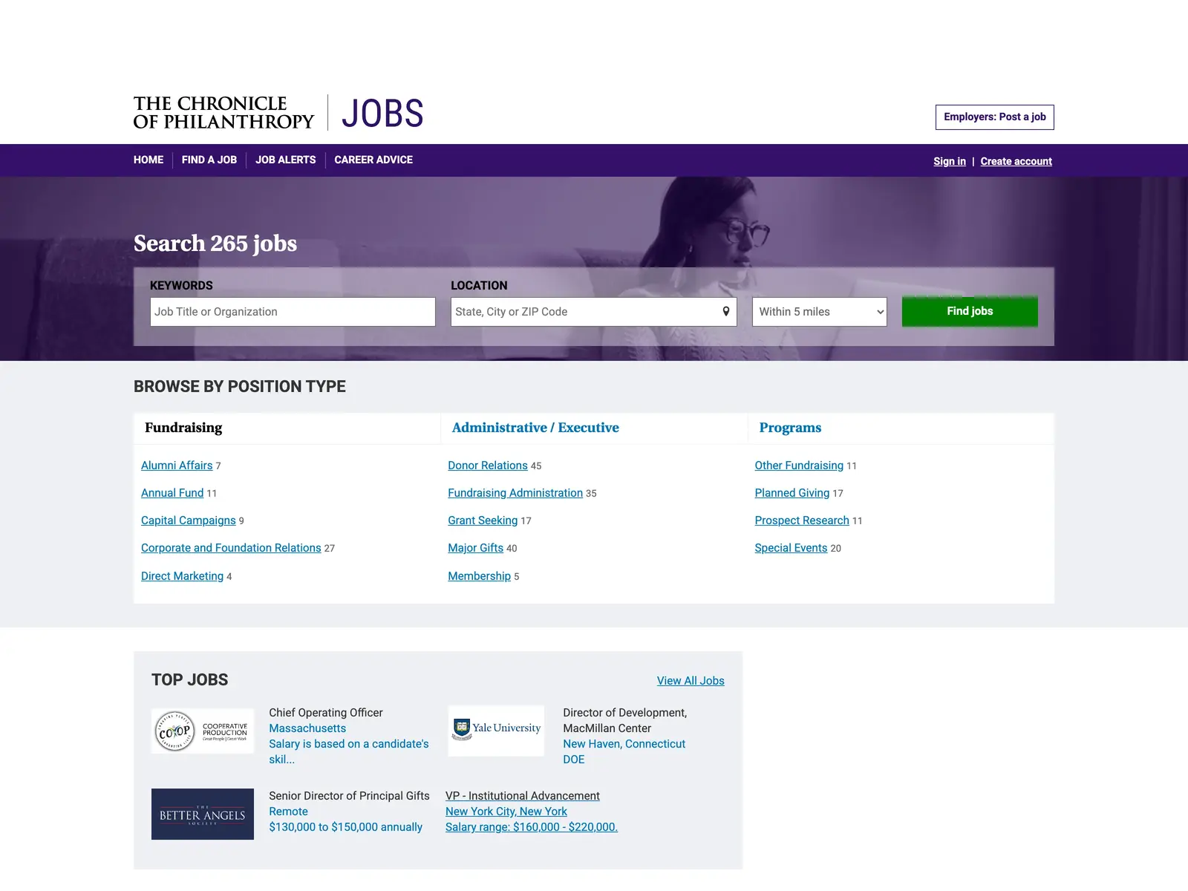Open Other Fundraising category
The image size is (1188, 891).
click(x=799, y=466)
